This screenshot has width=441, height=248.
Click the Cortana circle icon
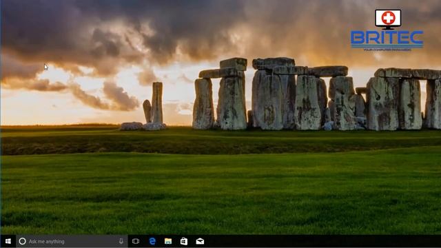[22, 241]
